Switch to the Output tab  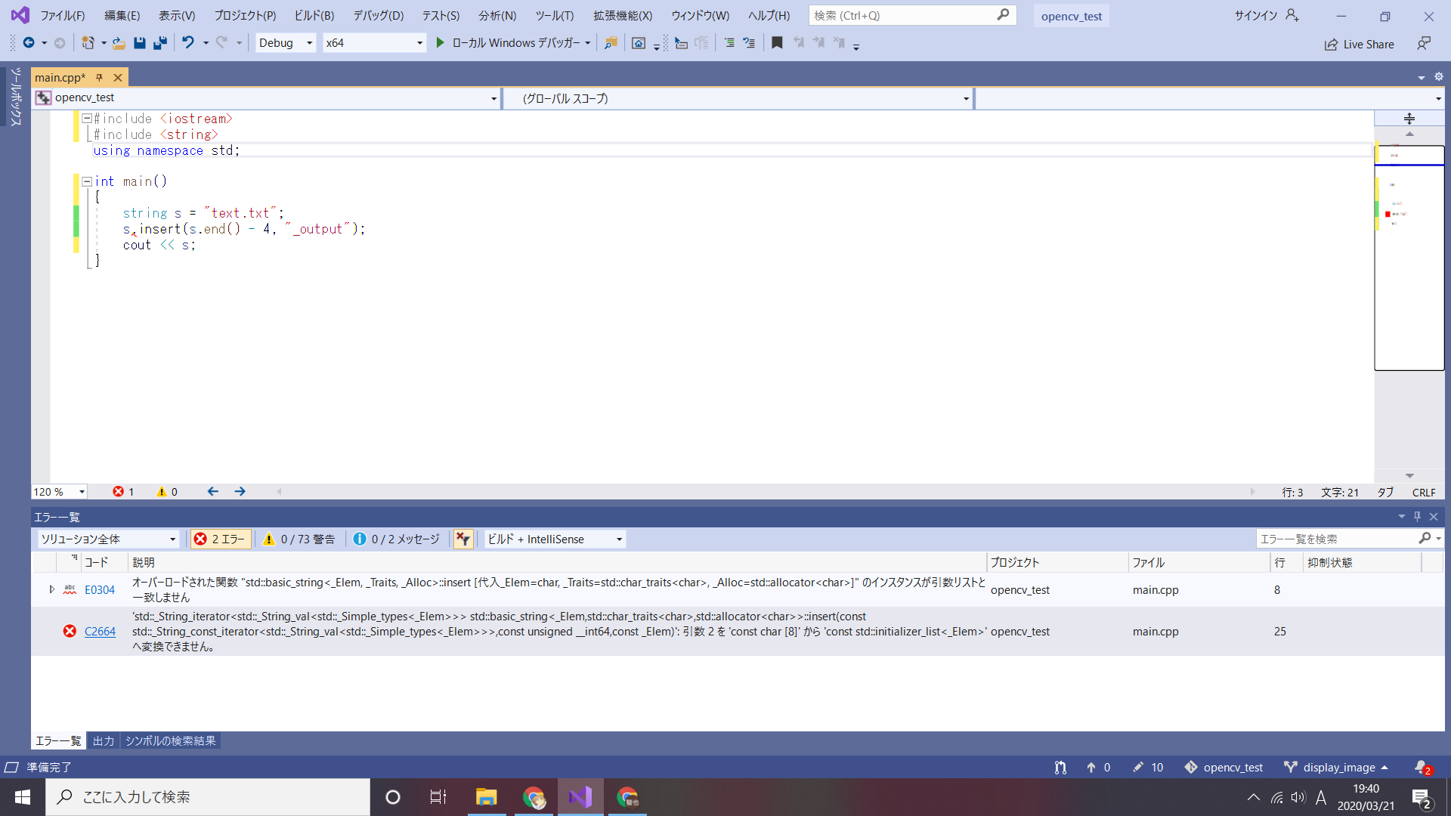104,740
